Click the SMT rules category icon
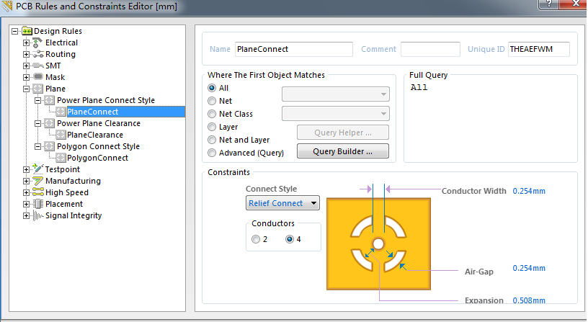 click(37, 66)
